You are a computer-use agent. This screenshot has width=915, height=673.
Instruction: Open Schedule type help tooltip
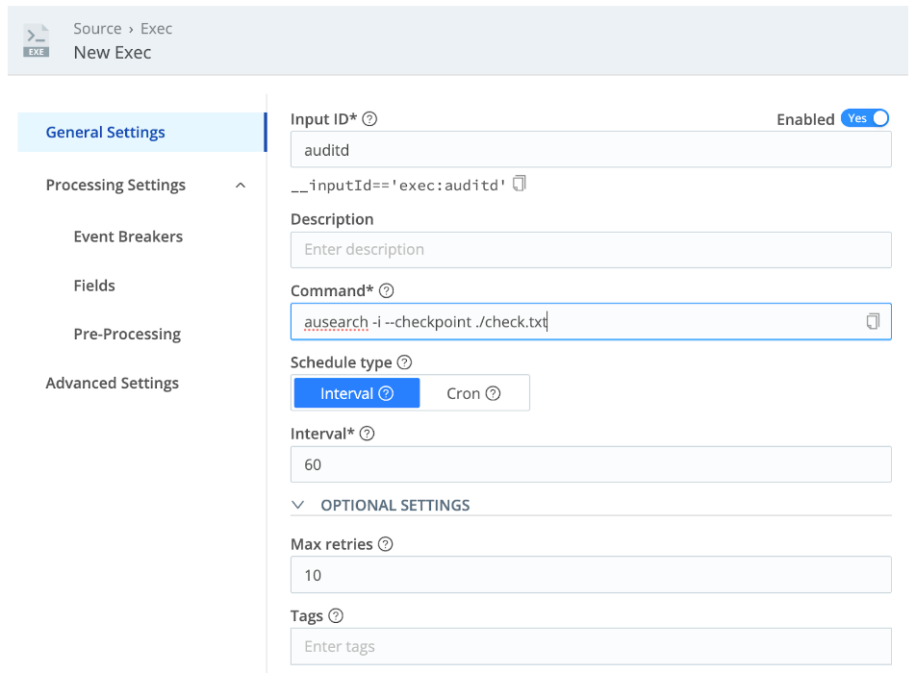404,362
